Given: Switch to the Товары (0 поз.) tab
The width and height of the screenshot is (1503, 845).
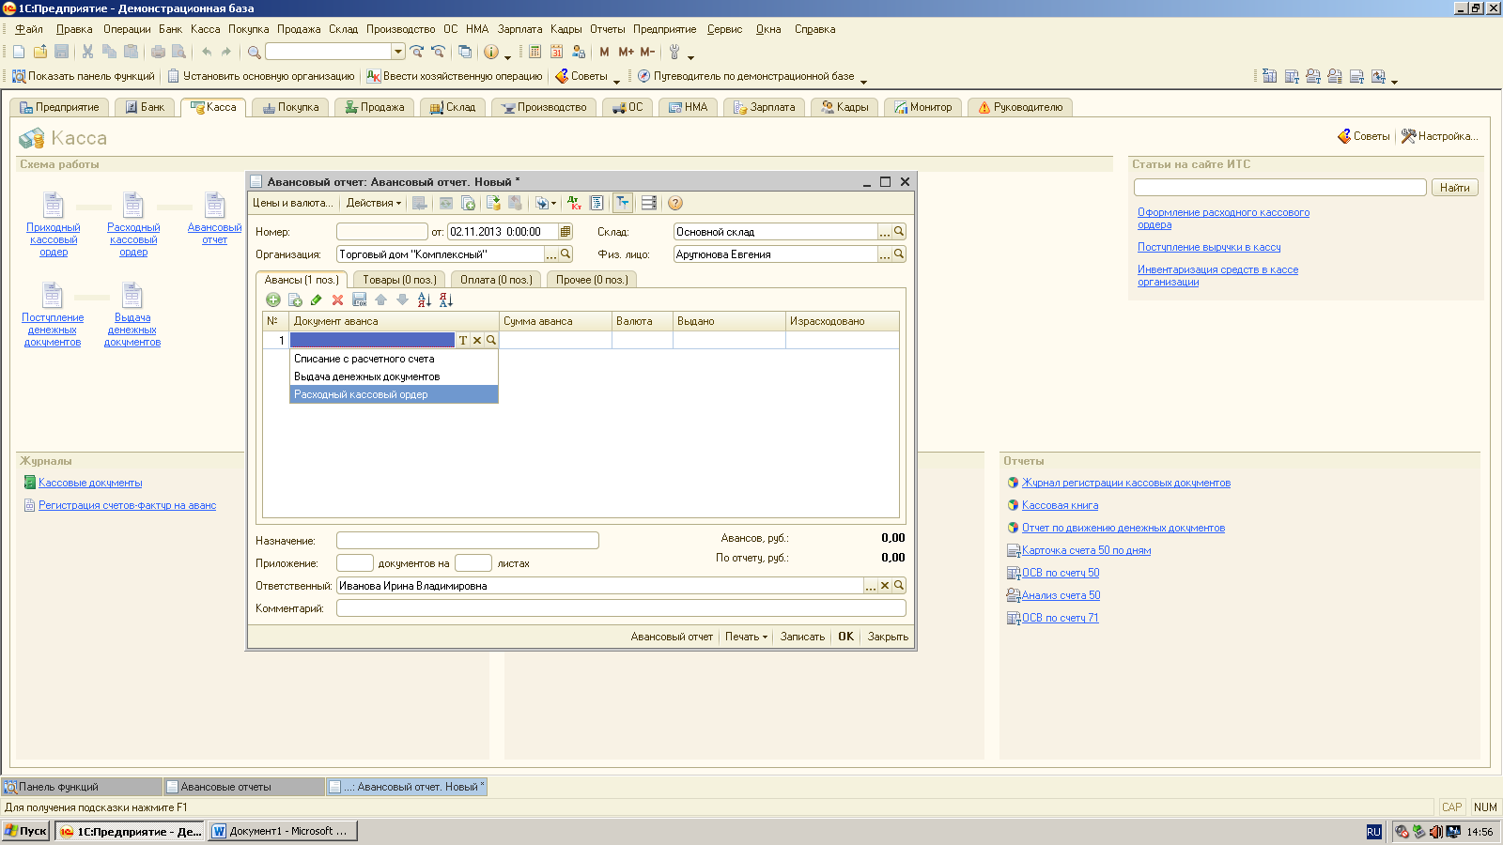Looking at the screenshot, I should pos(399,280).
